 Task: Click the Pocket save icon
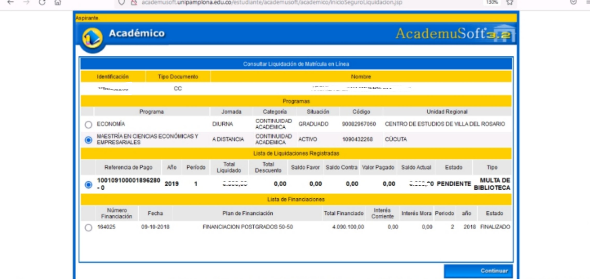click(x=573, y=2)
